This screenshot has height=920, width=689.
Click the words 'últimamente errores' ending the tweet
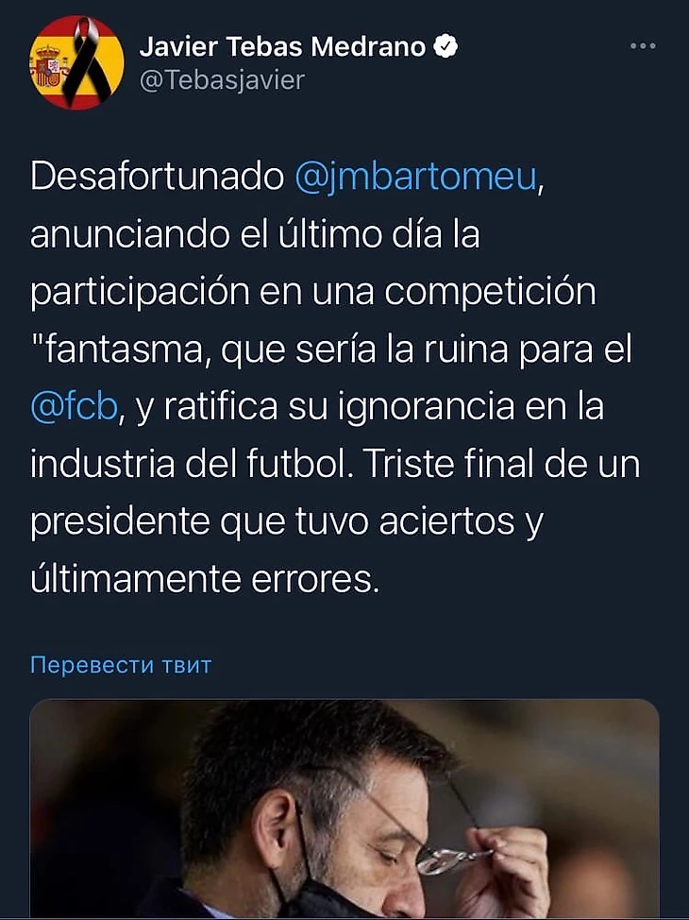[205, 580]
